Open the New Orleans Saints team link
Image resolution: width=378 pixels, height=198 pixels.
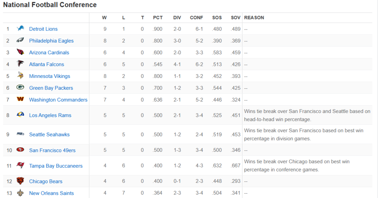[52, 193]
